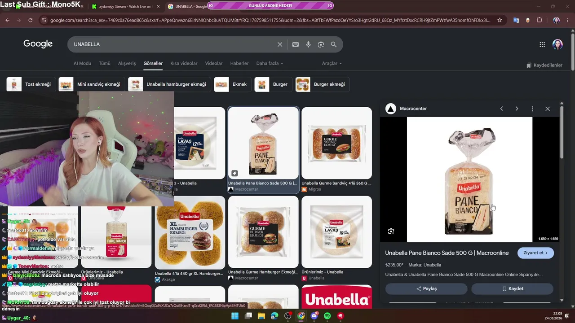Expand the Daha fazla dropdown
The height and width of the screenshot is (323, 575).
pyautogui.click(x=270, y=63)
